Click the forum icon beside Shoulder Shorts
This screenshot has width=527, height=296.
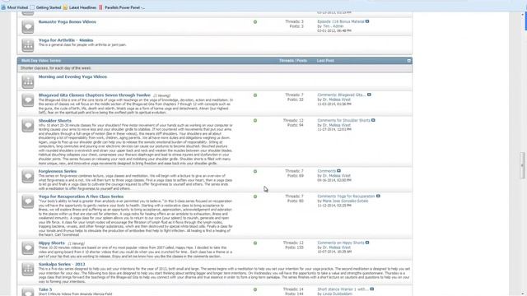coord(28,126)
